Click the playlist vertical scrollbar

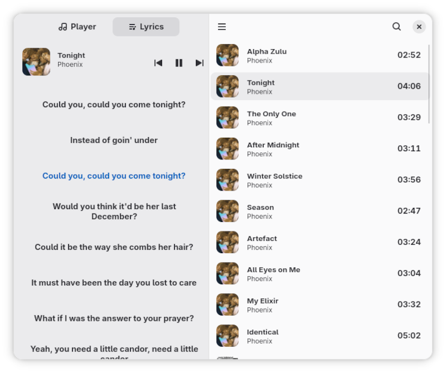(x=429, y=84)
